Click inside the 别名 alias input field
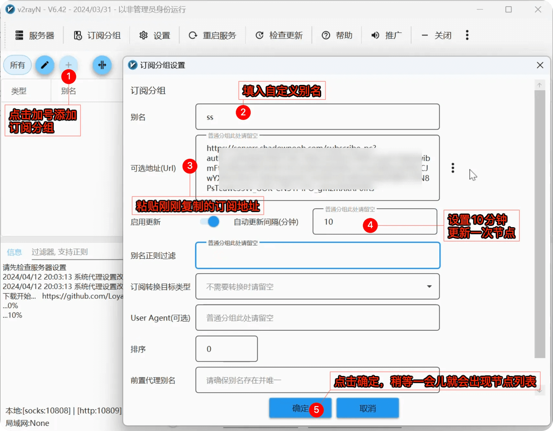Viewport: 553px width, 431px height. tap(317, 117)
